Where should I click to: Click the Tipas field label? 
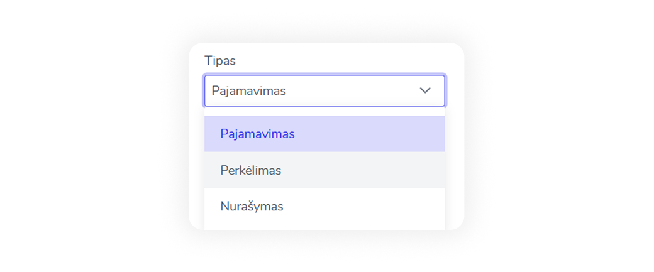(220, 61)
